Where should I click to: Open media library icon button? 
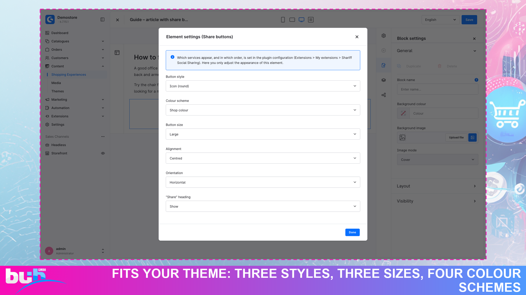point(472,138)
